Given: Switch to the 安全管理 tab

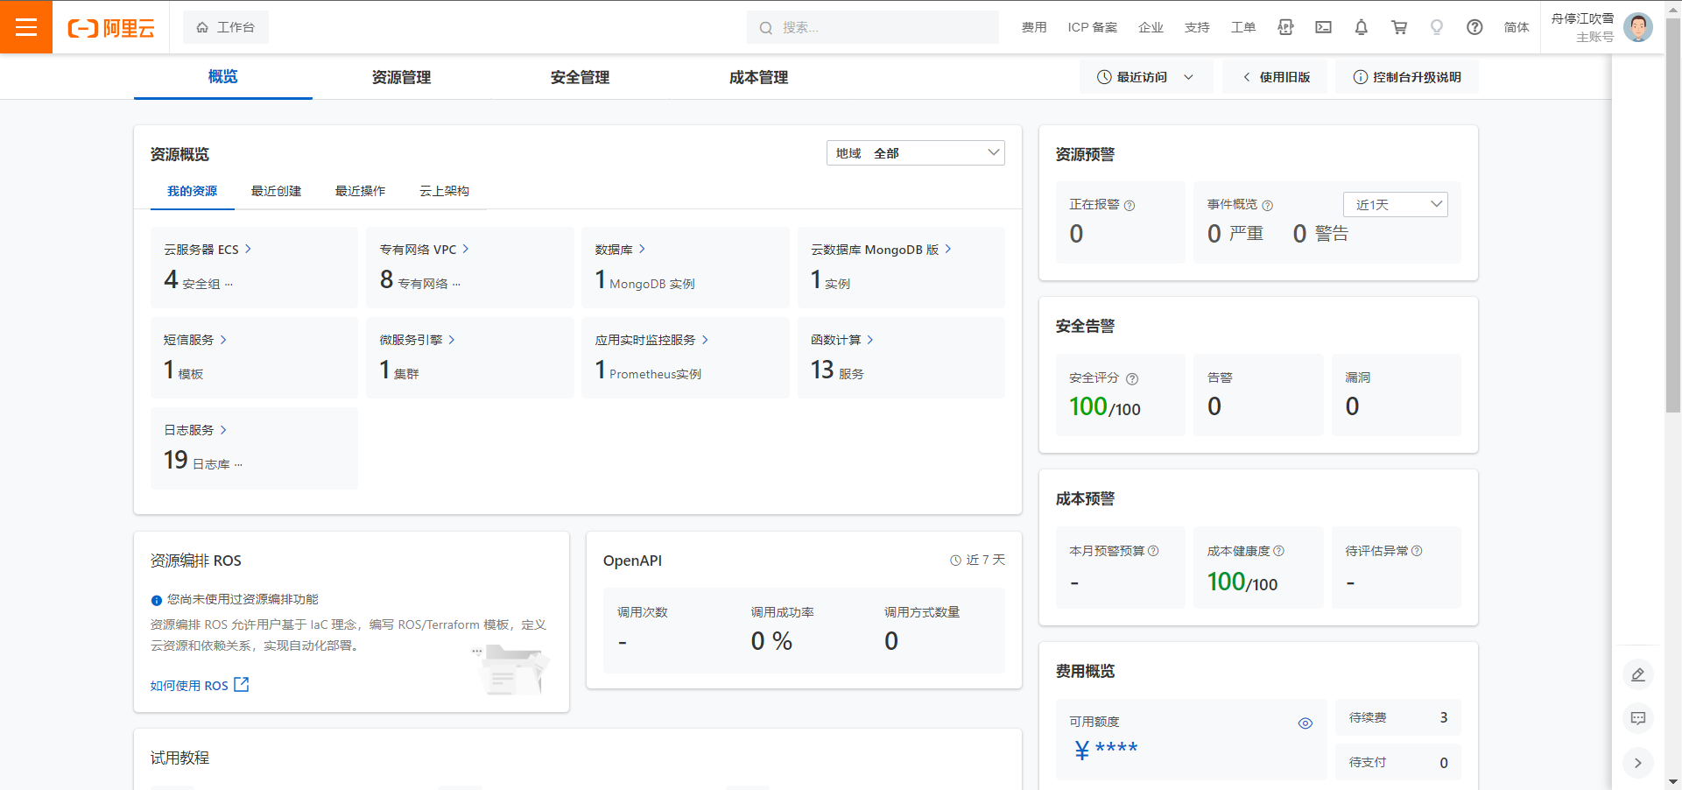Looking at the screenshot, I should (580, 77).
